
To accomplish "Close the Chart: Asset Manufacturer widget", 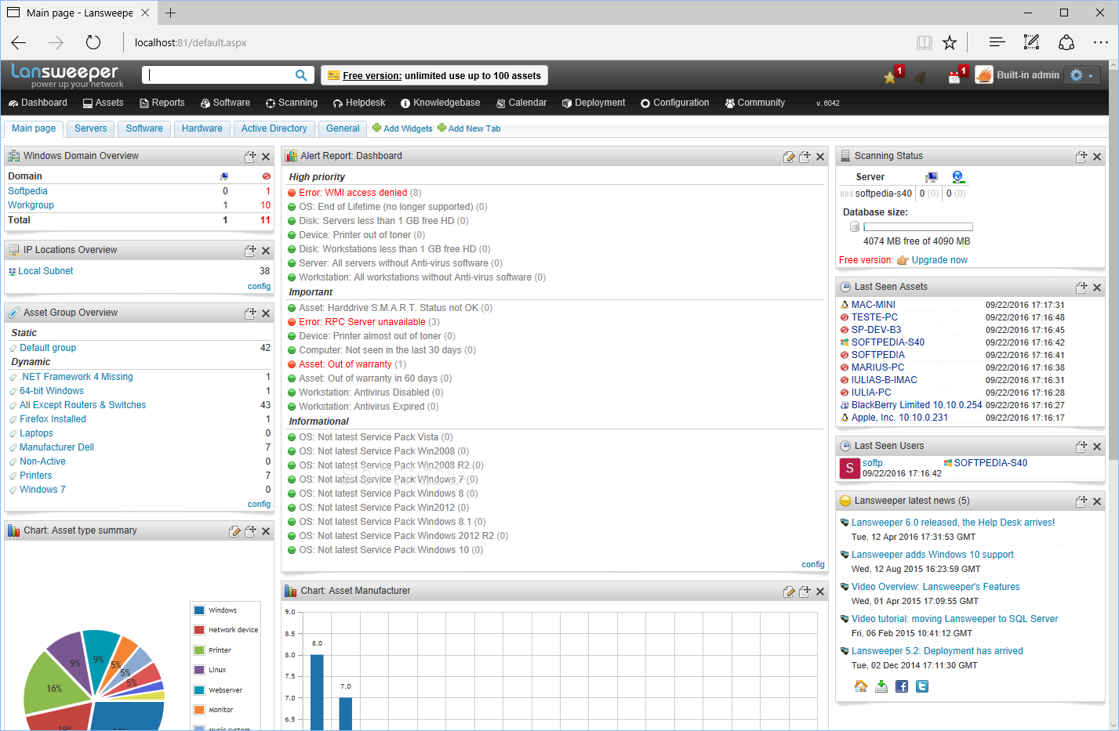I will click(x=820, y=592).
